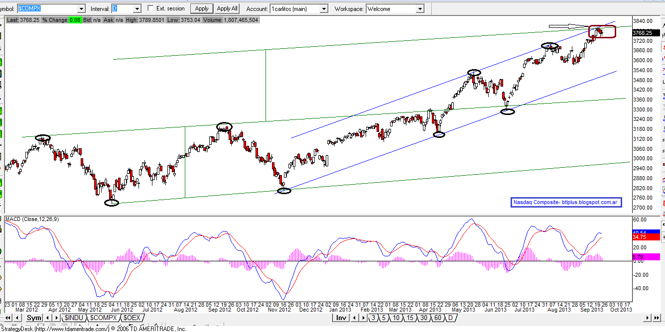
Task: Click the single left arrow next to Sym
Action: [16, 318]
